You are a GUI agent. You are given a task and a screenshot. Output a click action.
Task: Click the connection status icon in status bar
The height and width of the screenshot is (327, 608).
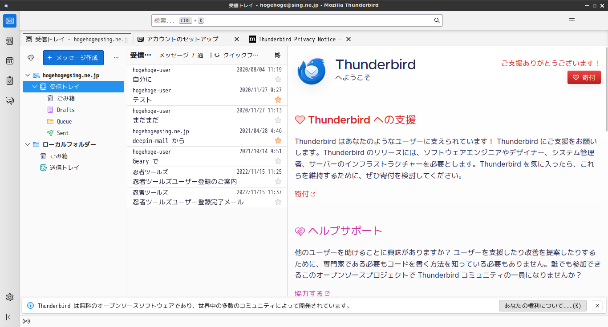26,321
